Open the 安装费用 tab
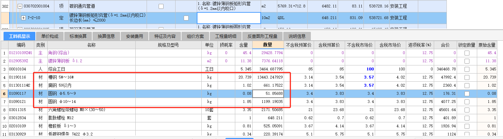503x139 pixels. click(135, 36)
